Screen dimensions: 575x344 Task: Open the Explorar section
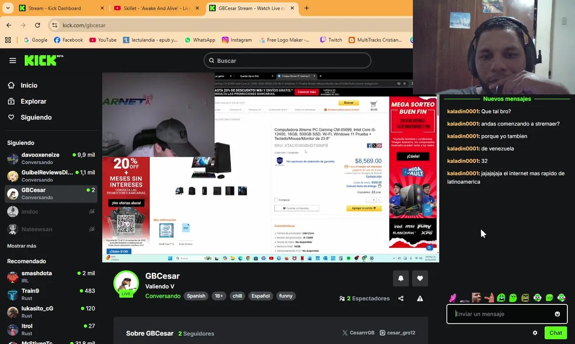point(33,101)
